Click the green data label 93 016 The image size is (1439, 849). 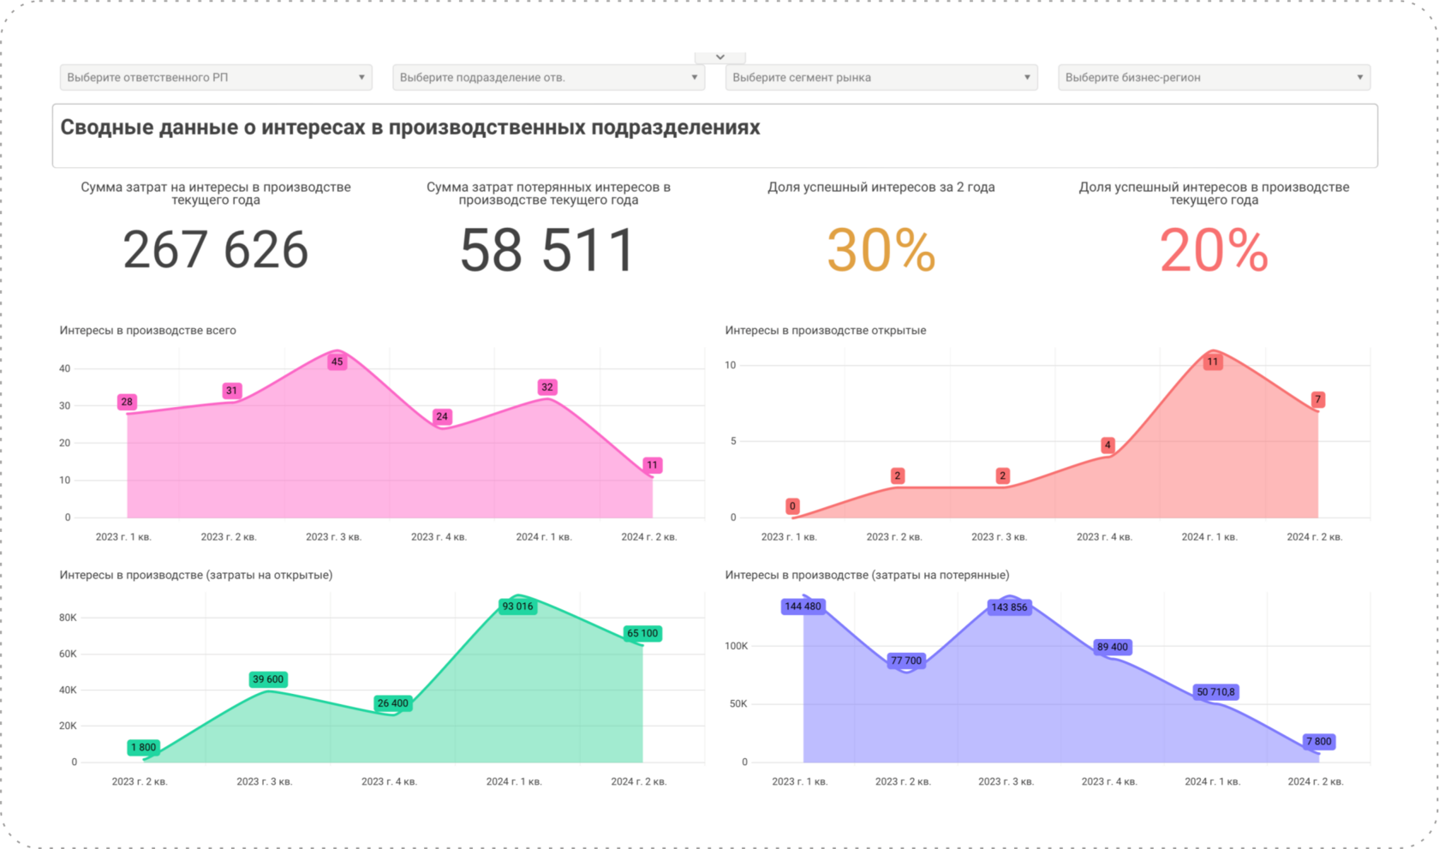point(517,607)
